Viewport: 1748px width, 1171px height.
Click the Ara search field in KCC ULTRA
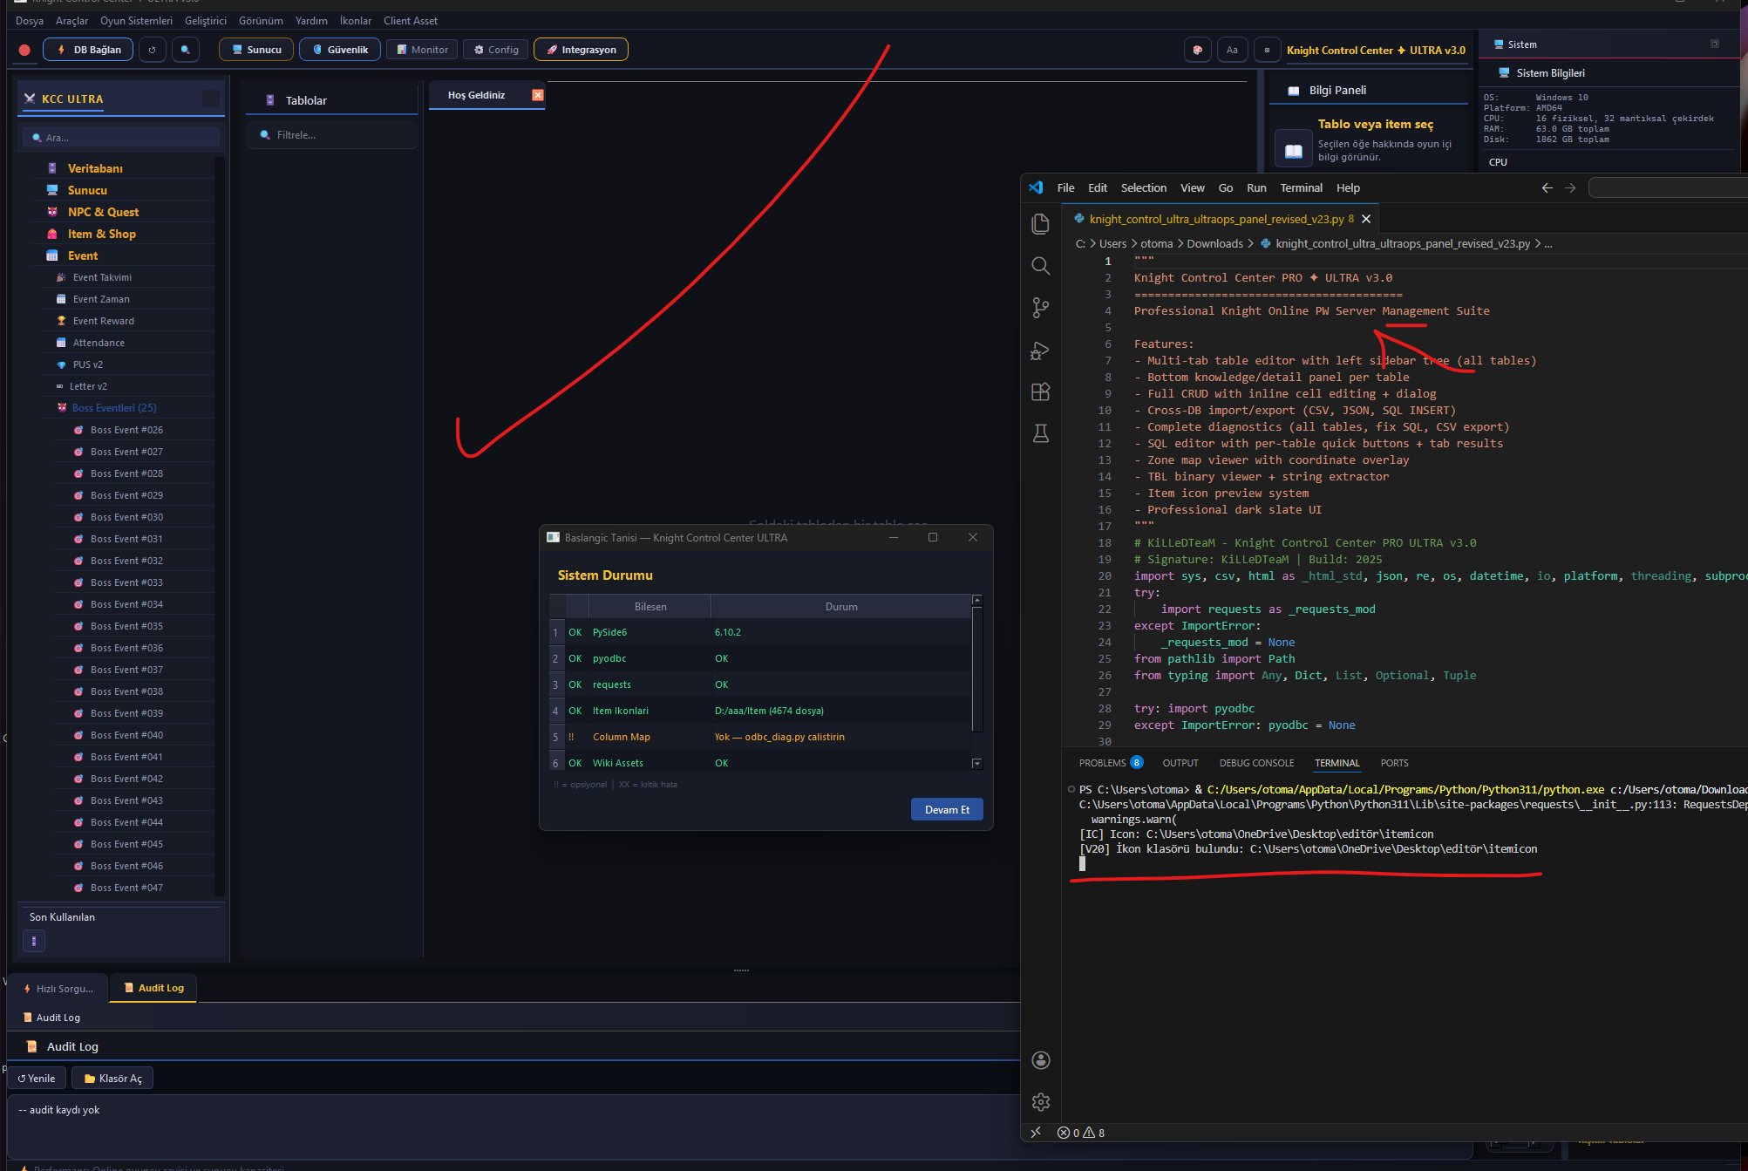(121, 137)
